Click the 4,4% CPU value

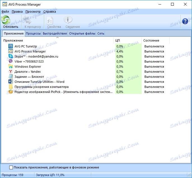(x=120, y=51)
